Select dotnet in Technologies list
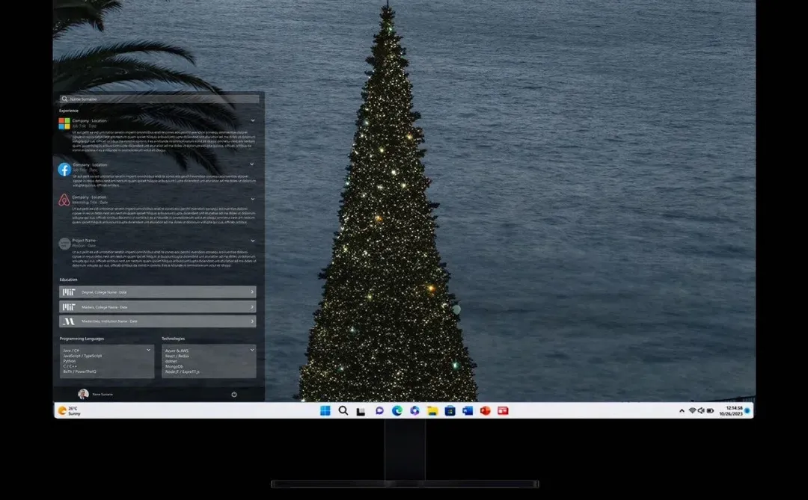The width and height of the screenshot is (808, 500). click(x=171, y=361)
